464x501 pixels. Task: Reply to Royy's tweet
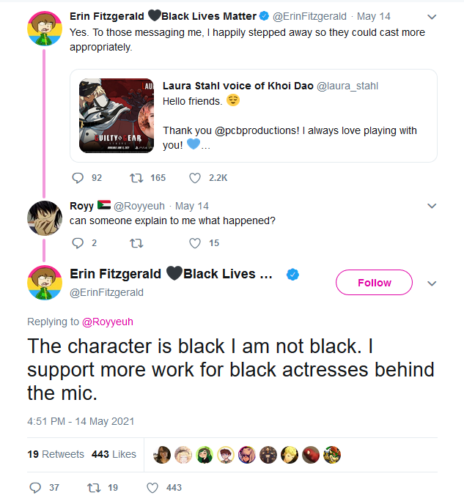(x=78, y=243)
